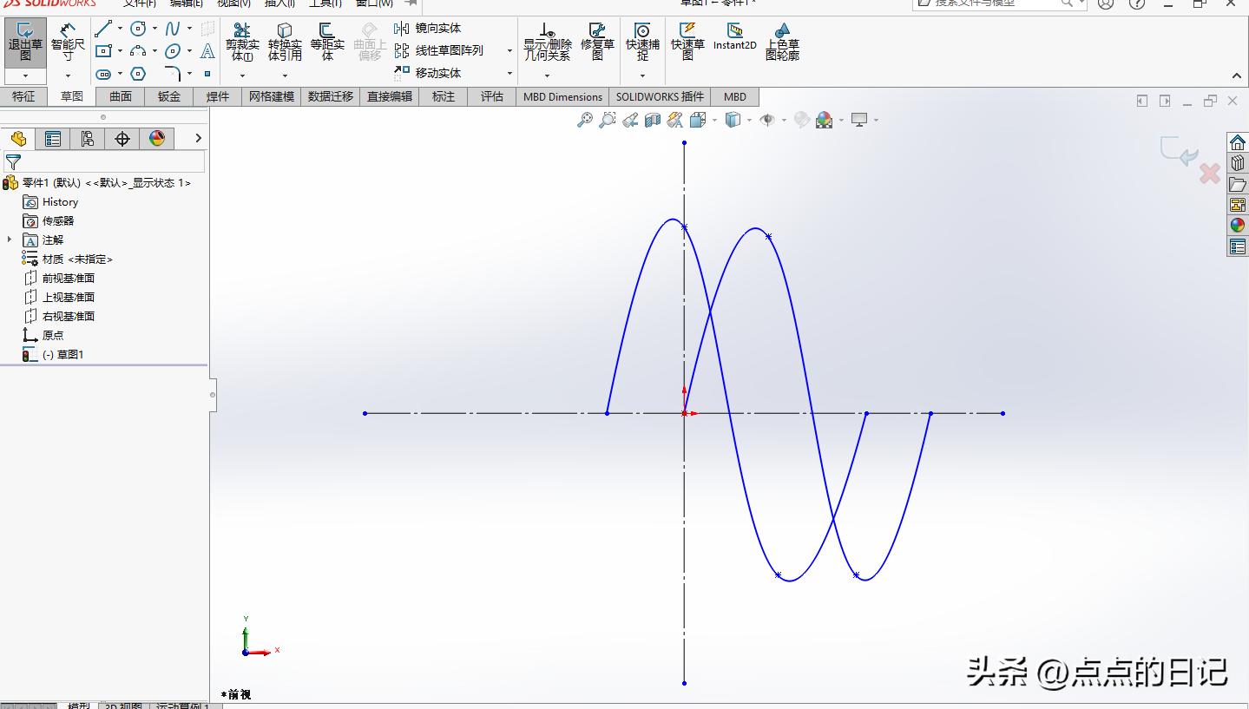Toggle the Instant2D button
1249x709 pixels.
(735, 37)
